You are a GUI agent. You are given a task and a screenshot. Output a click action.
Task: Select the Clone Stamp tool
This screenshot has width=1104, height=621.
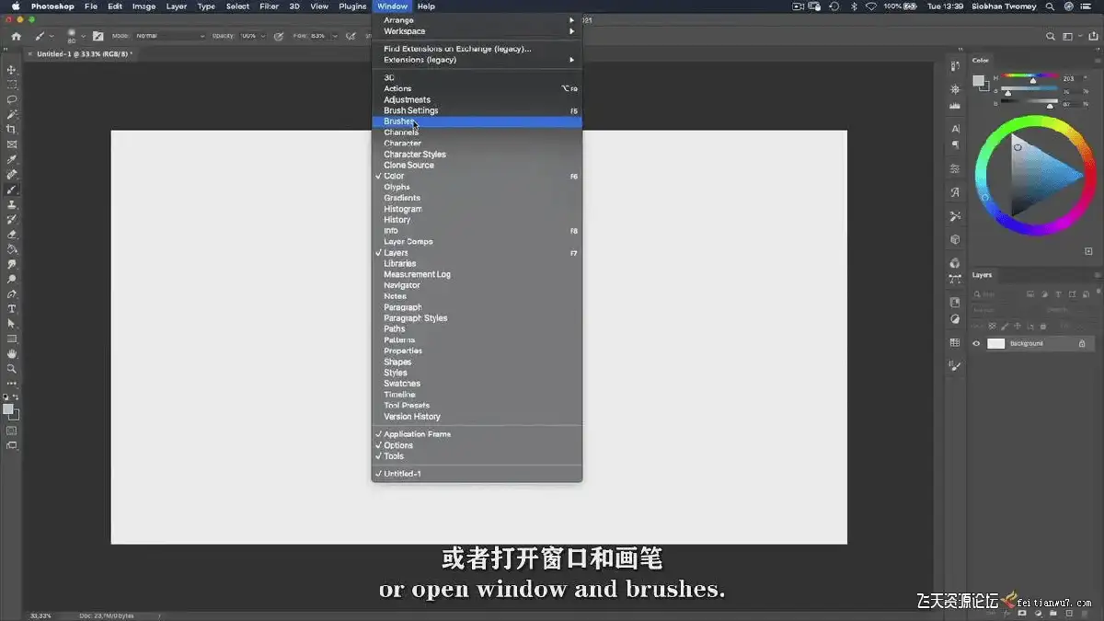[12, 204]
